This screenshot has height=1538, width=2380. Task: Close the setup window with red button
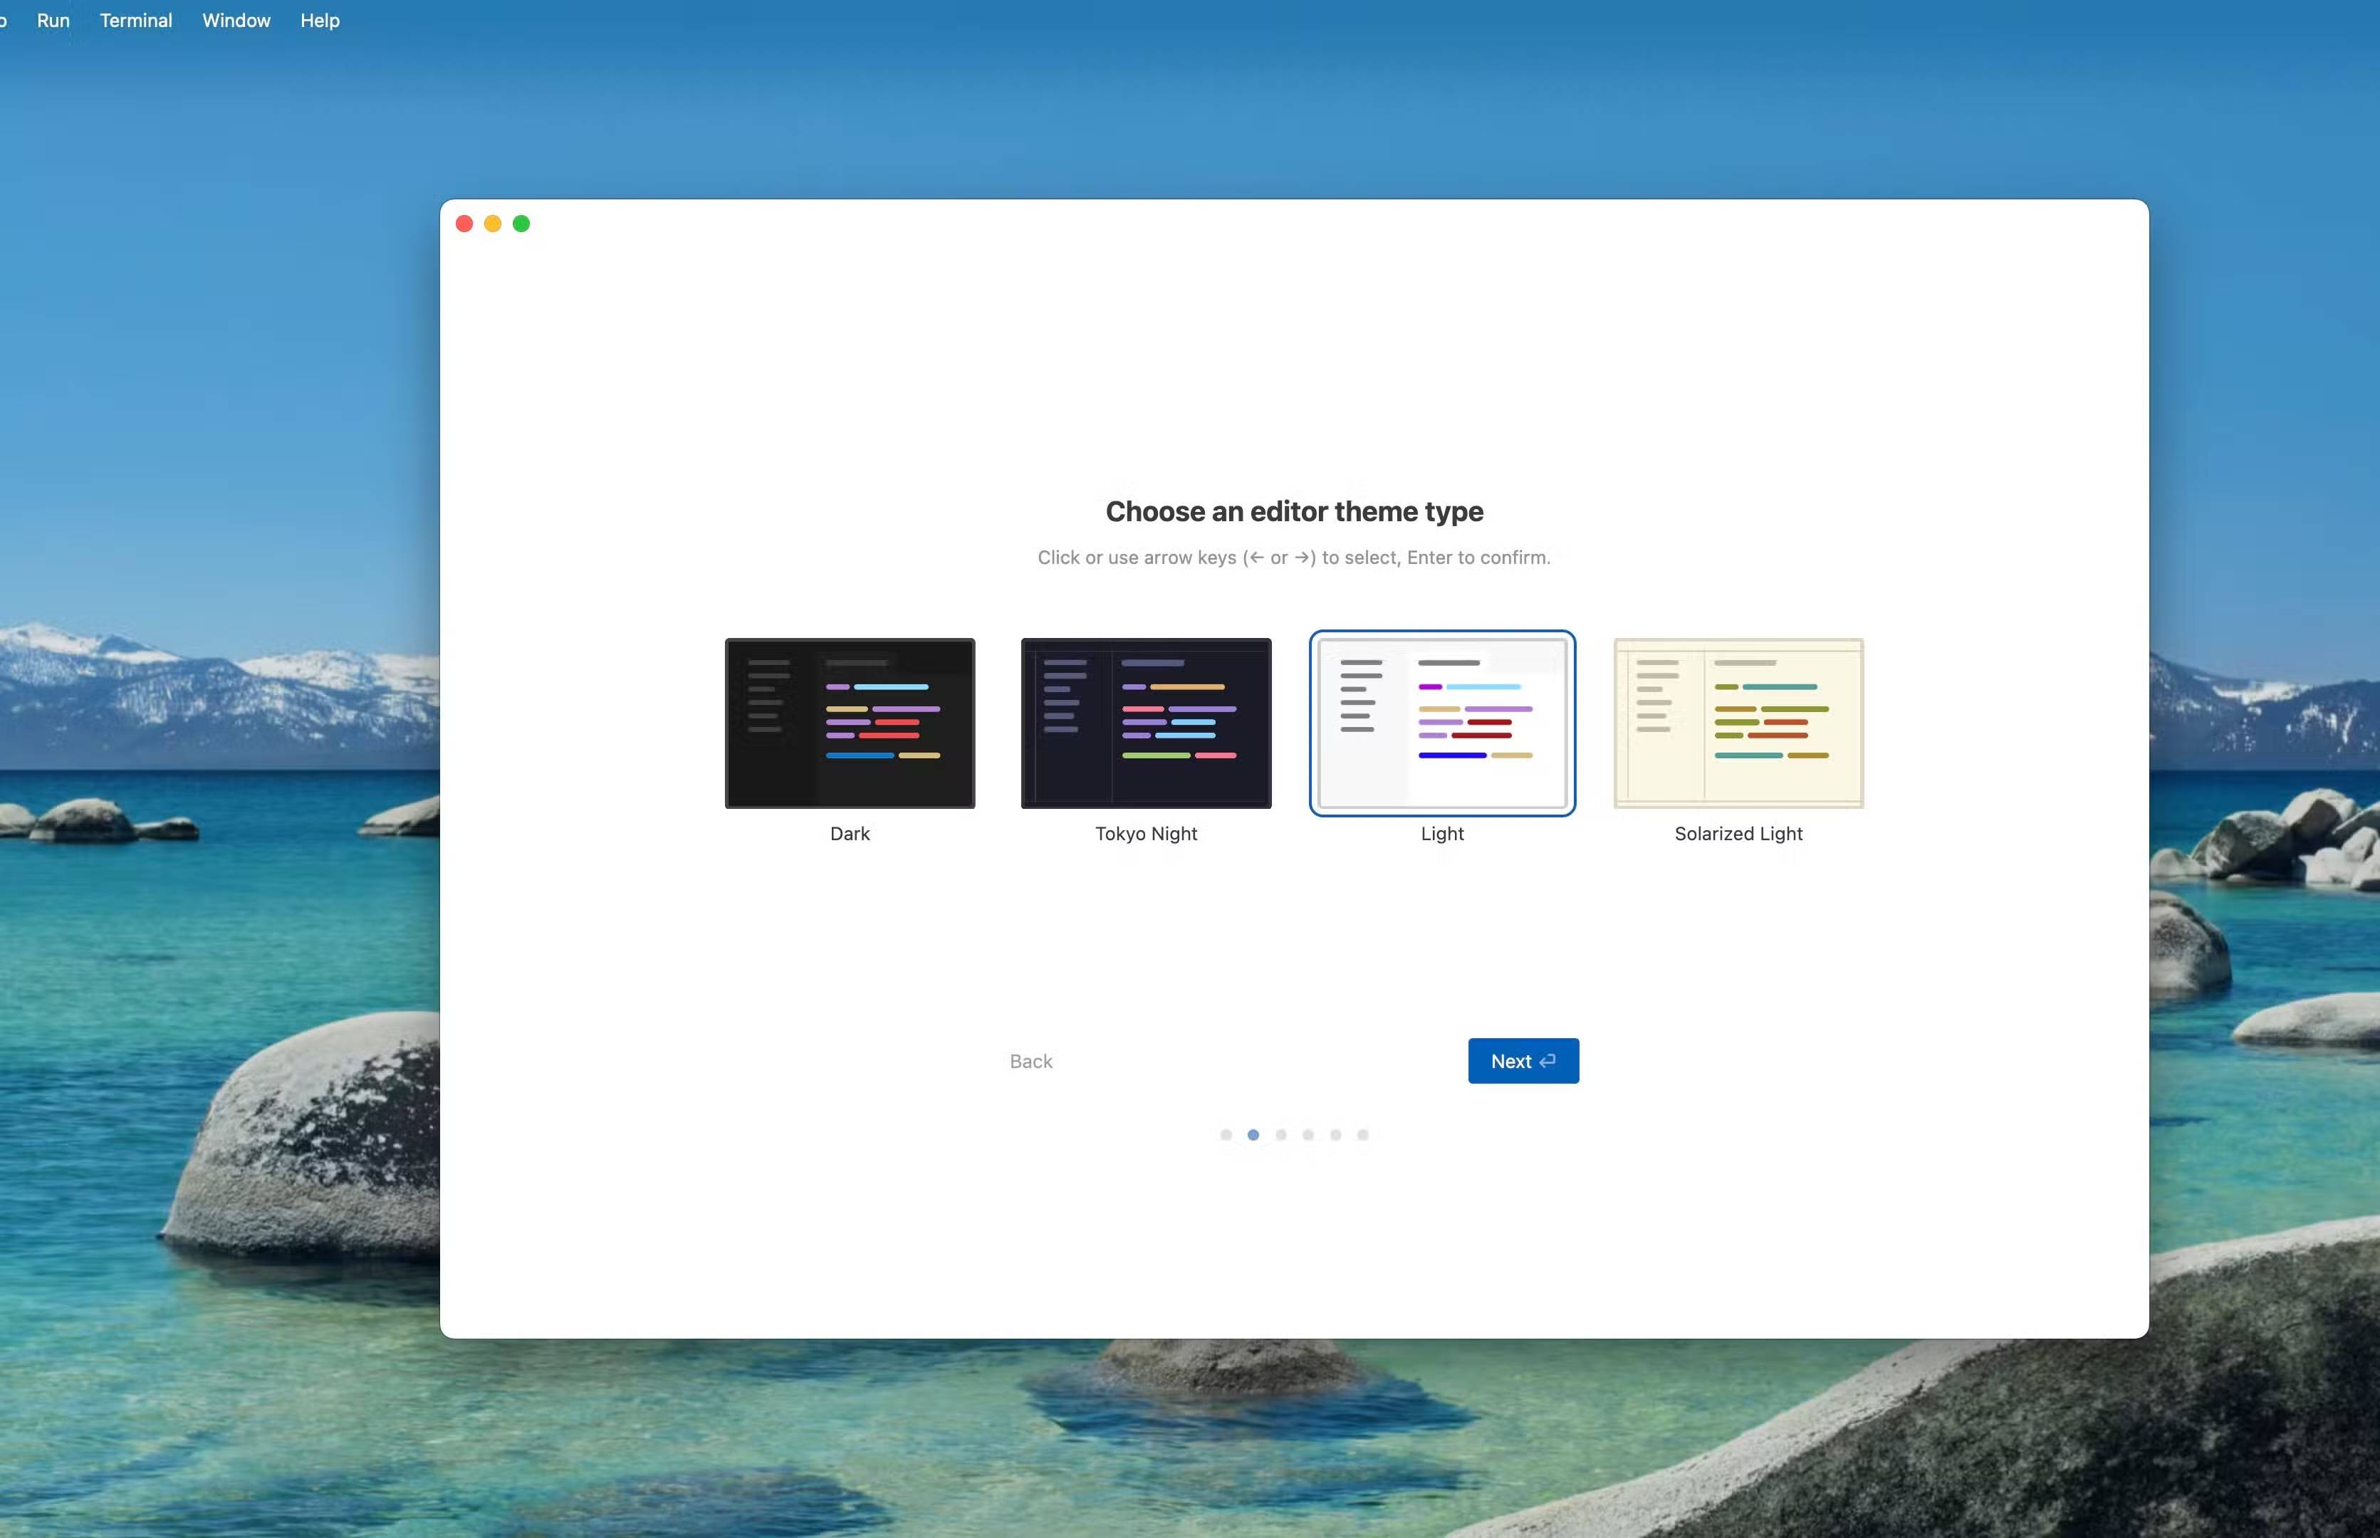click(464, 224)
